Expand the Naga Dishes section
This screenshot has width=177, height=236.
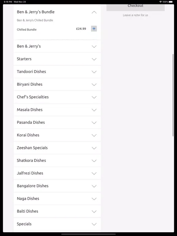coord(57,199)
